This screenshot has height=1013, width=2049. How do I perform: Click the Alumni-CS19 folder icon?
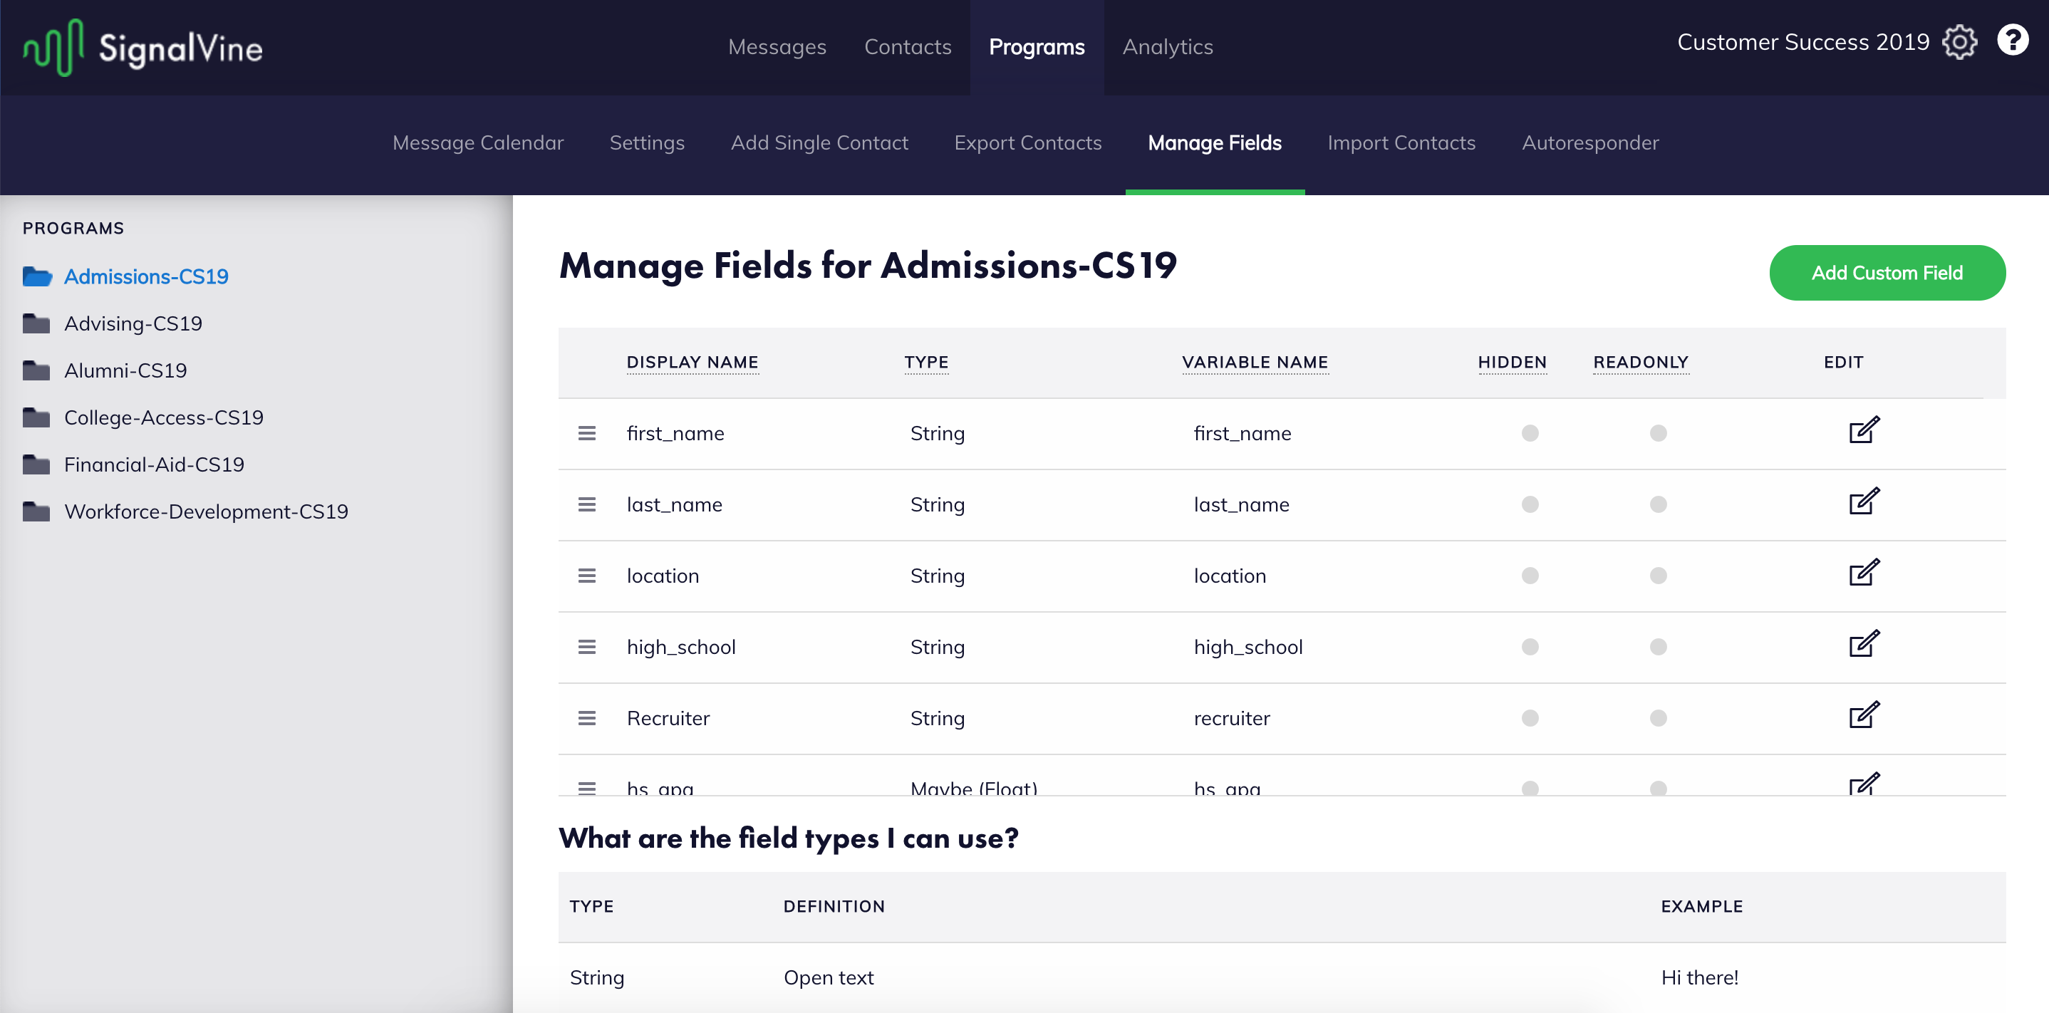click(x=36, y=370)
